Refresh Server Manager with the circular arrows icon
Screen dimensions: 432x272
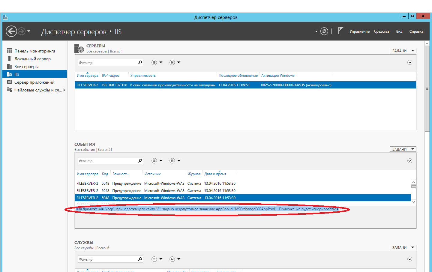coord(324,31)
